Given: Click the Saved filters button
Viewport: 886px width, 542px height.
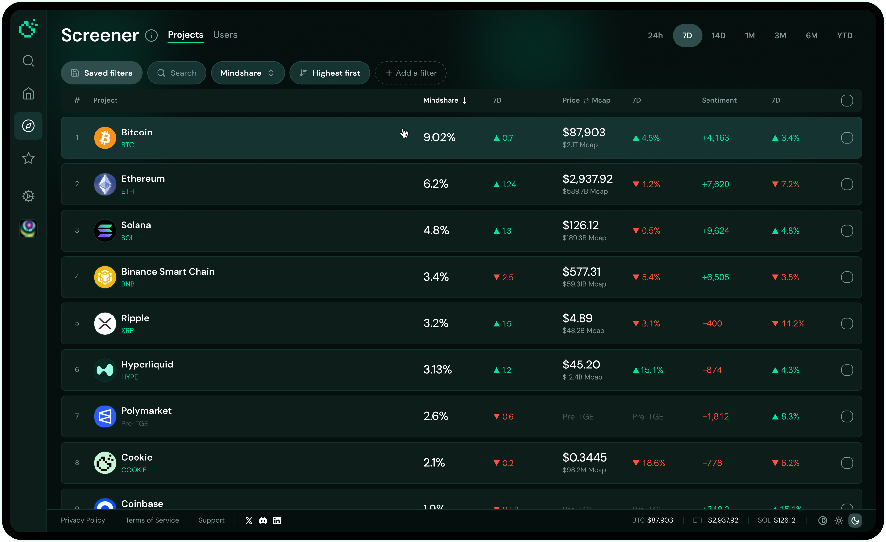Looking at the screenshot, I should [x=102, y=73].
